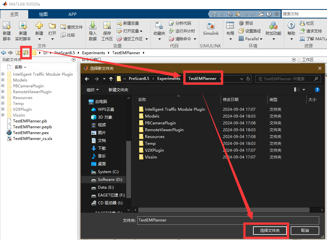This screenshot has width=327, height=240.
Task: Open the Current Folder panel actions menu
Action: (74, 60)
